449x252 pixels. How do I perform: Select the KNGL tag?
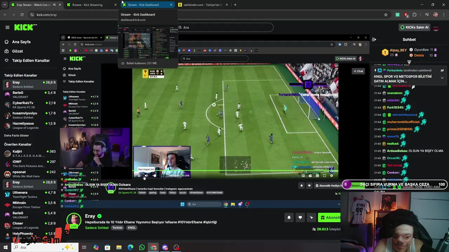[x=132, y=227]
